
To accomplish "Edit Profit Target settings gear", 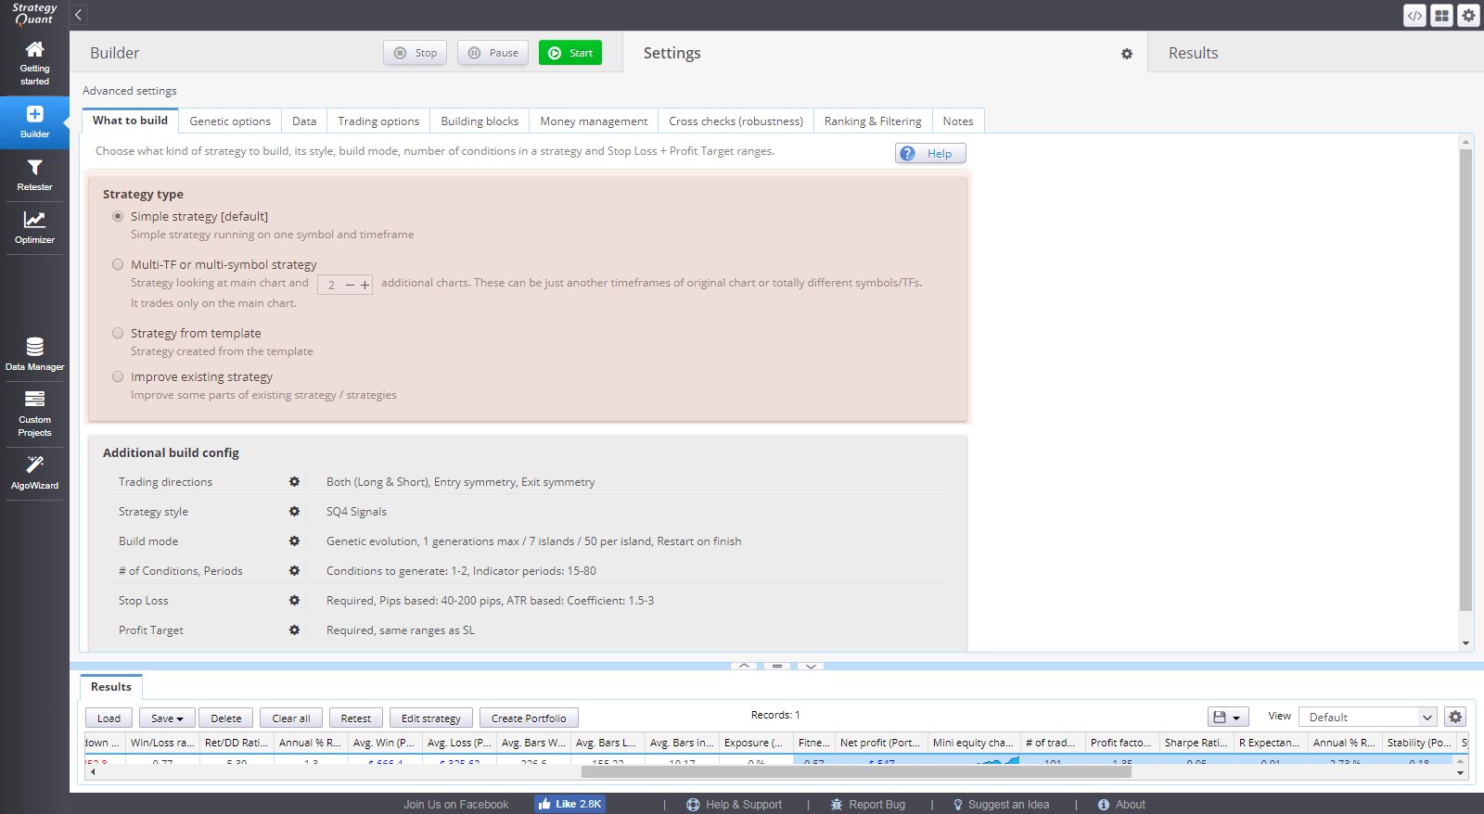I will tap(294, 630).
